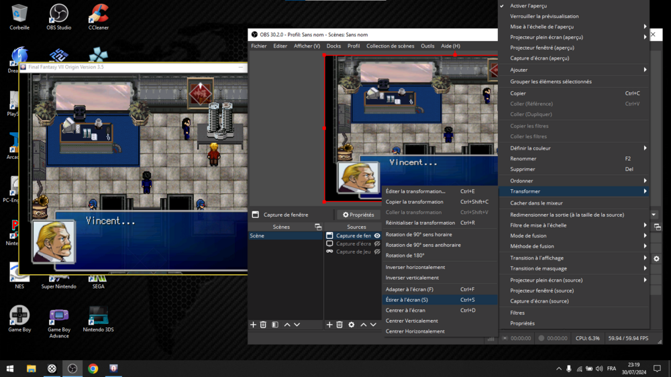Click trash icon under Scènes list
The height and width of the screenshot is (377, 671).
pyautogui.click(x=264, y=325)
